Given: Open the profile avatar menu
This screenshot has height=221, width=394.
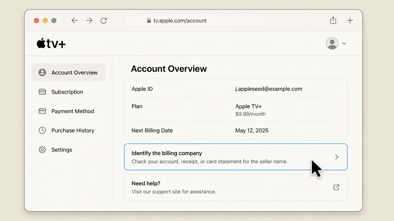Looking at the screenshot, I should coord(332,43).
